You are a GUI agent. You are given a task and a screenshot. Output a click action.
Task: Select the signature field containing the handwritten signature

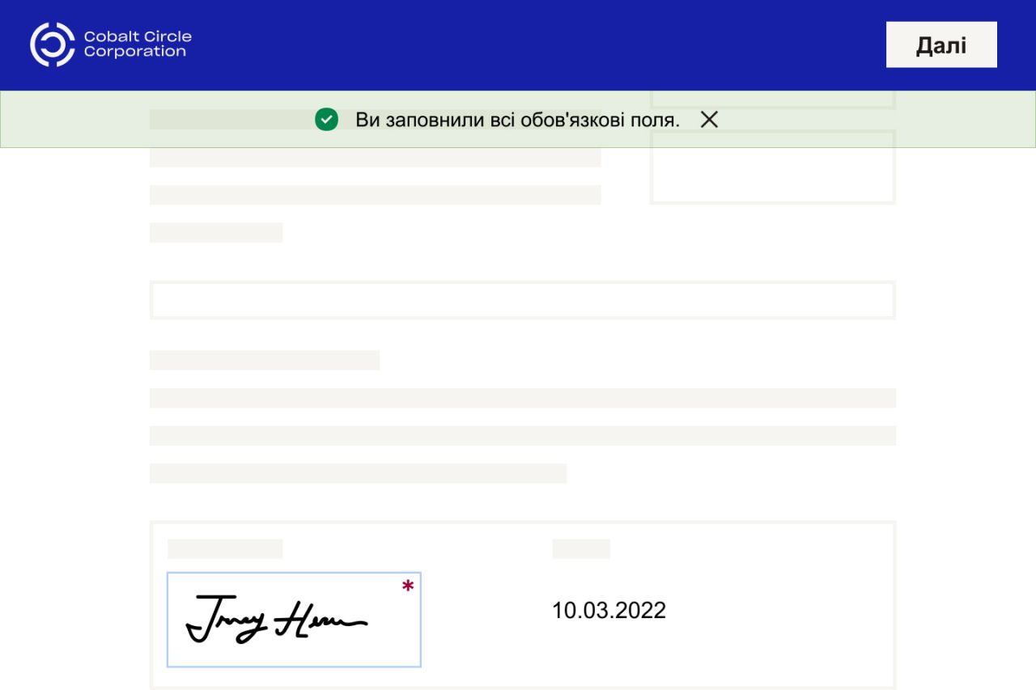293,619
